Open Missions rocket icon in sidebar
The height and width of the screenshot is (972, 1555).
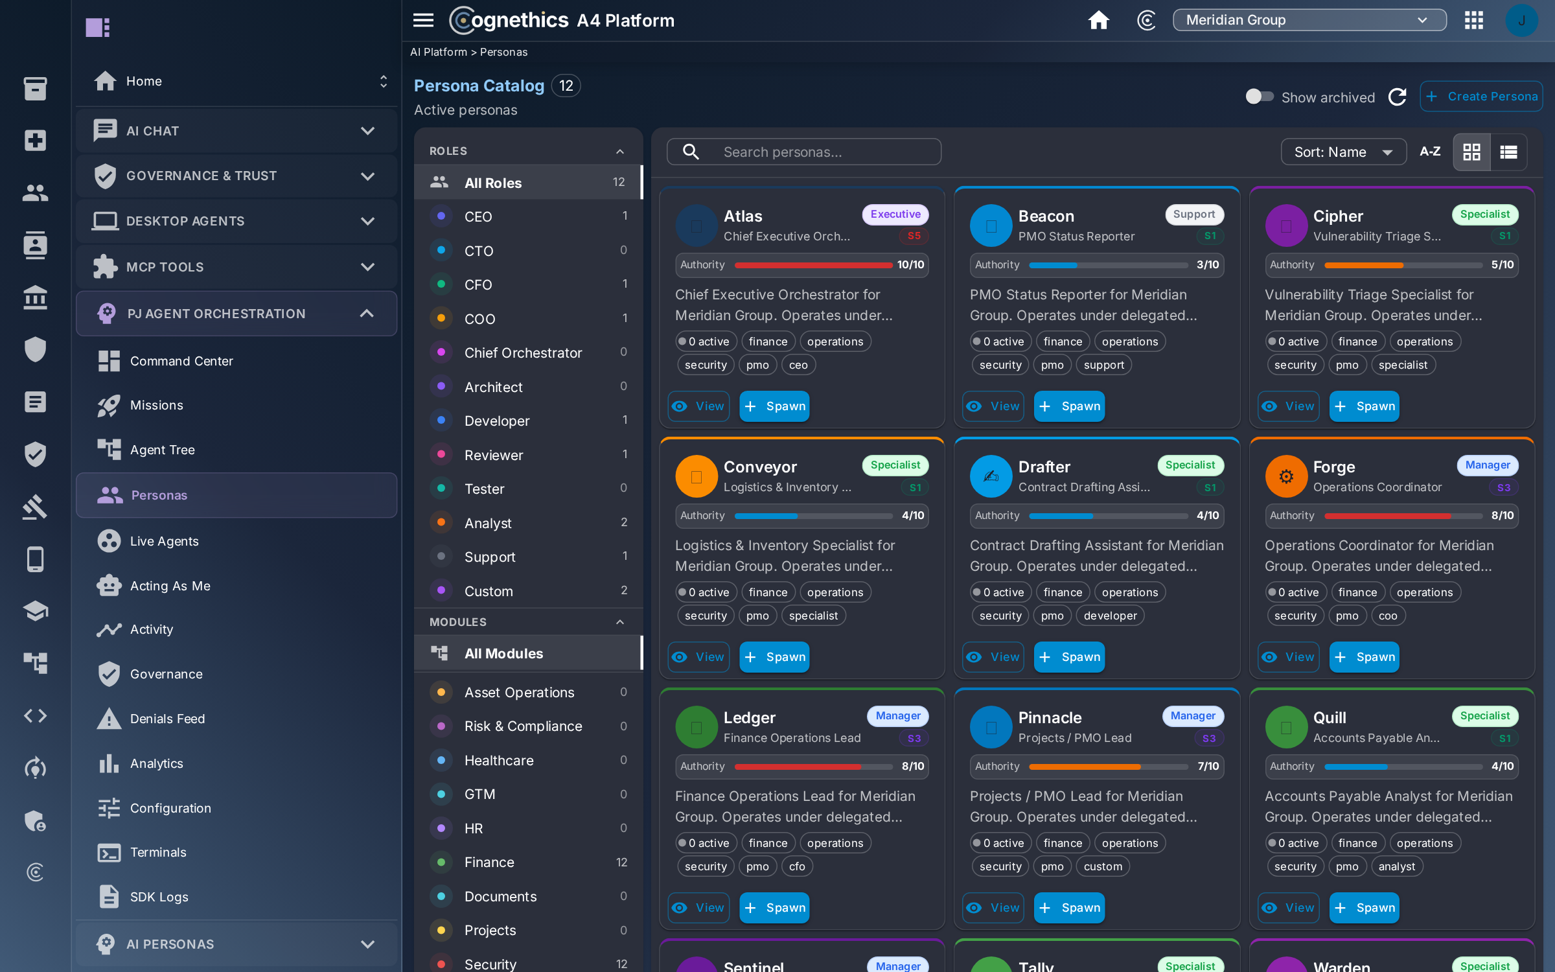point(109,406)
